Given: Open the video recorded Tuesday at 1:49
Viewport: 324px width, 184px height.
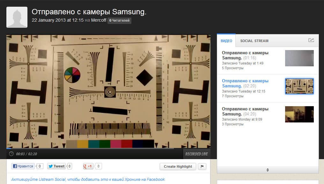Looking at the screenshot, I should pyautogui.click(x=245, y=55).
